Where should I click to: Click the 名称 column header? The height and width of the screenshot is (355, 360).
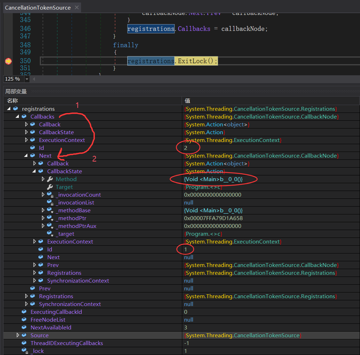12,100
